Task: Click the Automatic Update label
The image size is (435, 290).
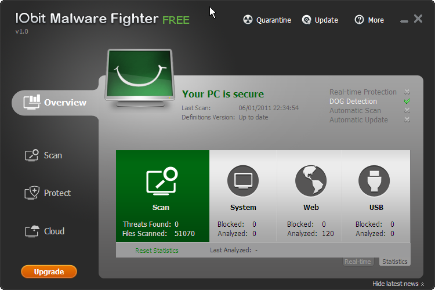Action: 358,120
